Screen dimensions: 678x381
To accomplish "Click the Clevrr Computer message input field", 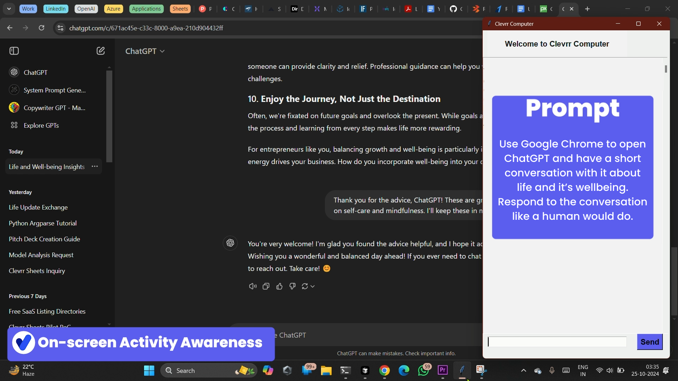I will coord(557,342).
